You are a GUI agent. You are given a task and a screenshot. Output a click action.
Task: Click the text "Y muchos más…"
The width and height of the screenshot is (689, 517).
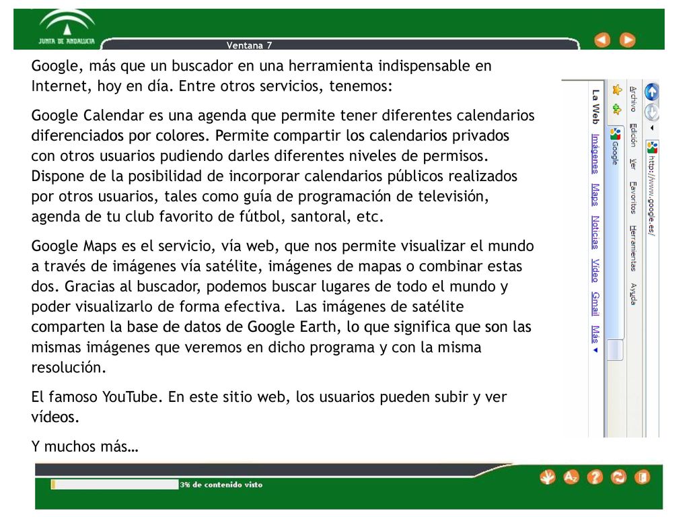(x=85, y=447)
